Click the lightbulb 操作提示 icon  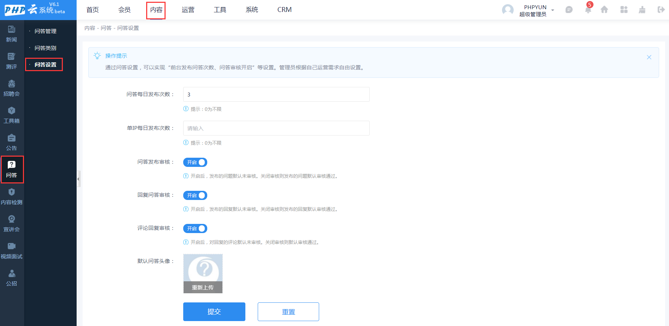(97, 55)
